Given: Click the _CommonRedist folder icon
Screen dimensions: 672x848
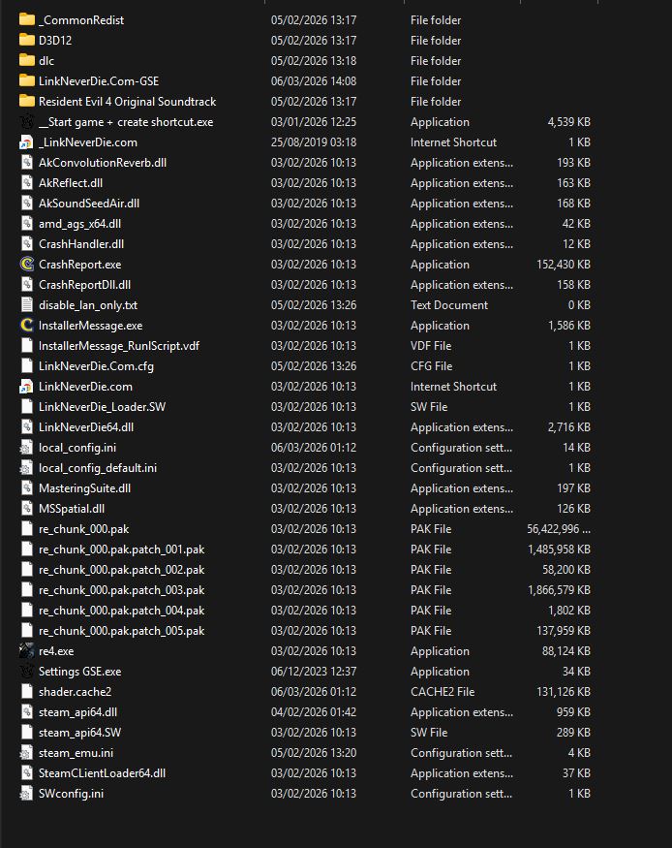Looking at the screenshot, I should pyautogui.click(x=27, y=20).
